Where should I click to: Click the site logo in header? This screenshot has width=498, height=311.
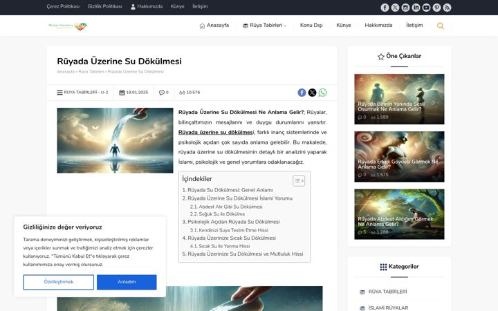coord(68,26)
